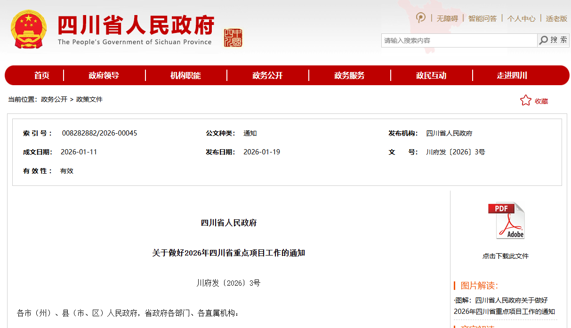This screenshot has width=571, height=328.
Task: Focus the search content input field
Action: click(x=459, y=40)
